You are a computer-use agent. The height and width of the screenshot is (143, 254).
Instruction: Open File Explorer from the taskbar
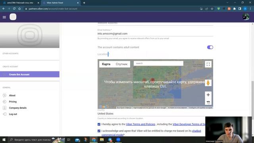coord(102,140)
